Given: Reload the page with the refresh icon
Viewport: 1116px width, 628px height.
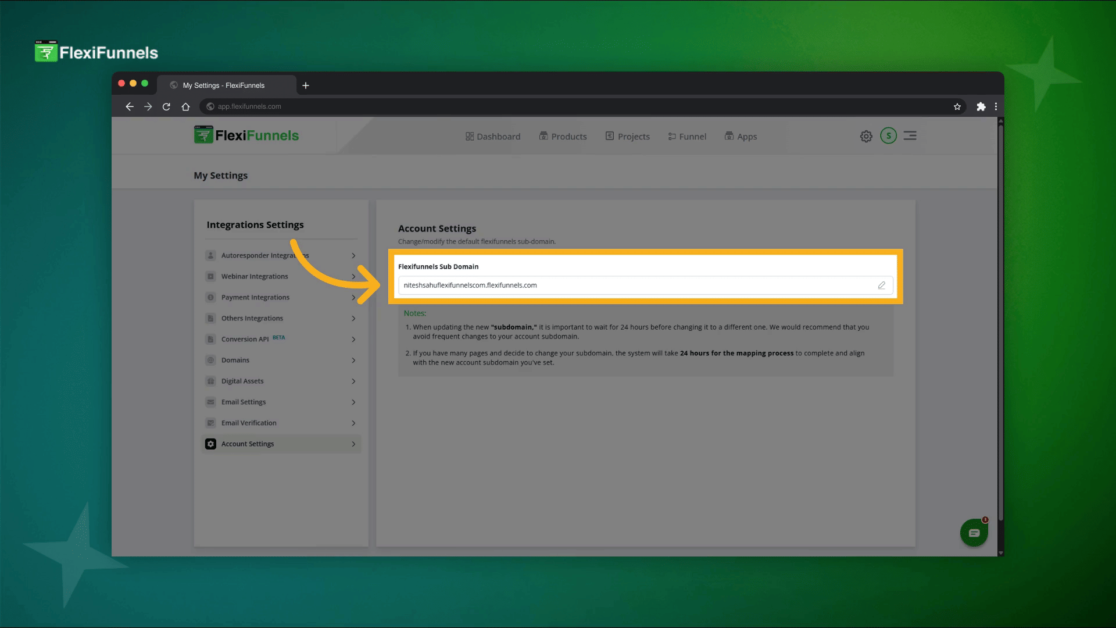Looking at the screenshot, I should click(166, 106).
